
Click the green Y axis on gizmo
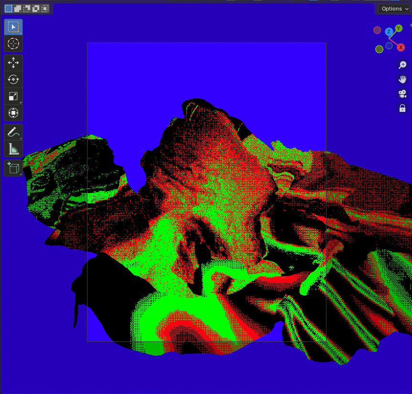(x=399, y=28)
